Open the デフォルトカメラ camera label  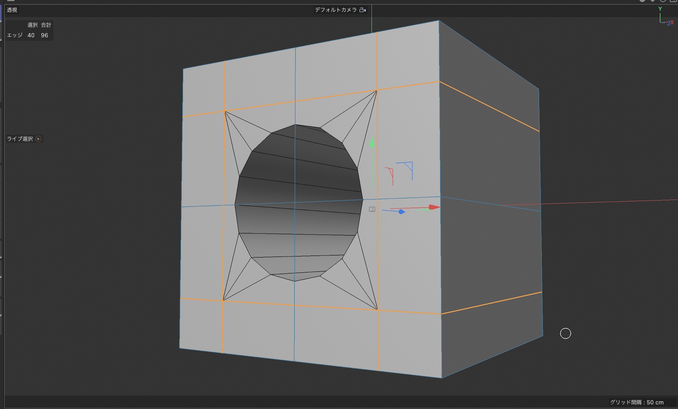(335, 10)
